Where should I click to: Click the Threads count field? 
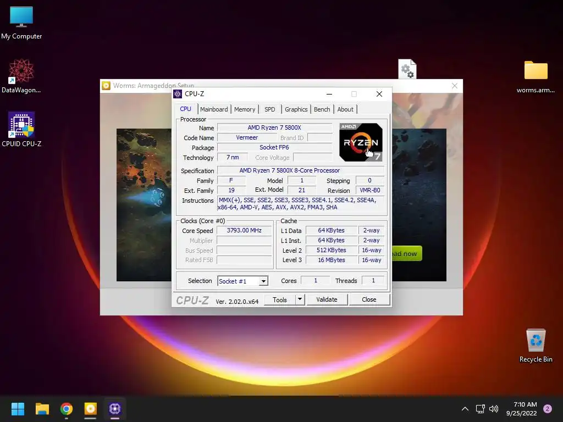click(x=373, y=281)
